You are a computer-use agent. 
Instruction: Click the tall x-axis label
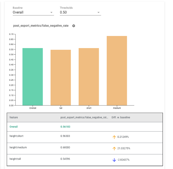tap(61, 108)
